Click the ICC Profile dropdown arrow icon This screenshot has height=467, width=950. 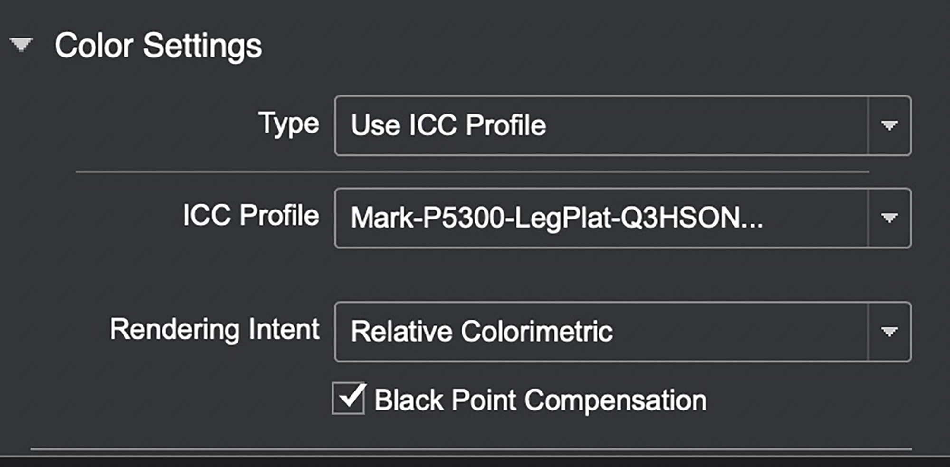pyautogui.click(x=889, y=218)
